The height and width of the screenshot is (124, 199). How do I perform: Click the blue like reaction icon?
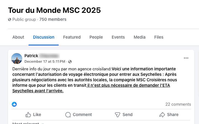point(14,104)
